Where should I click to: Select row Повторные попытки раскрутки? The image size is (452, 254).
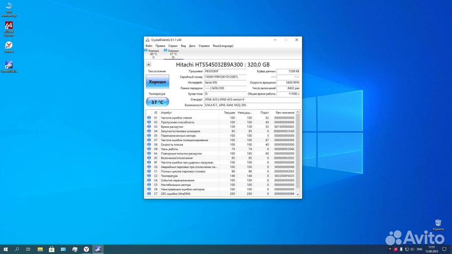point(221,154)
